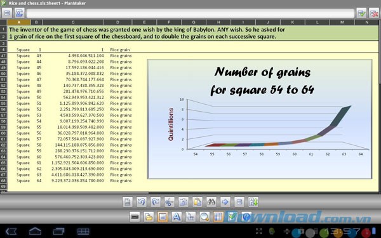The height and width of the screenshot is (238, 381).
Task: Toggle the highlighted table grid icon
Action: [218, 216]
